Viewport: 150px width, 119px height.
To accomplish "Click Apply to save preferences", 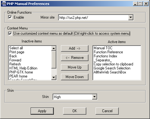I will coord(42,111).
